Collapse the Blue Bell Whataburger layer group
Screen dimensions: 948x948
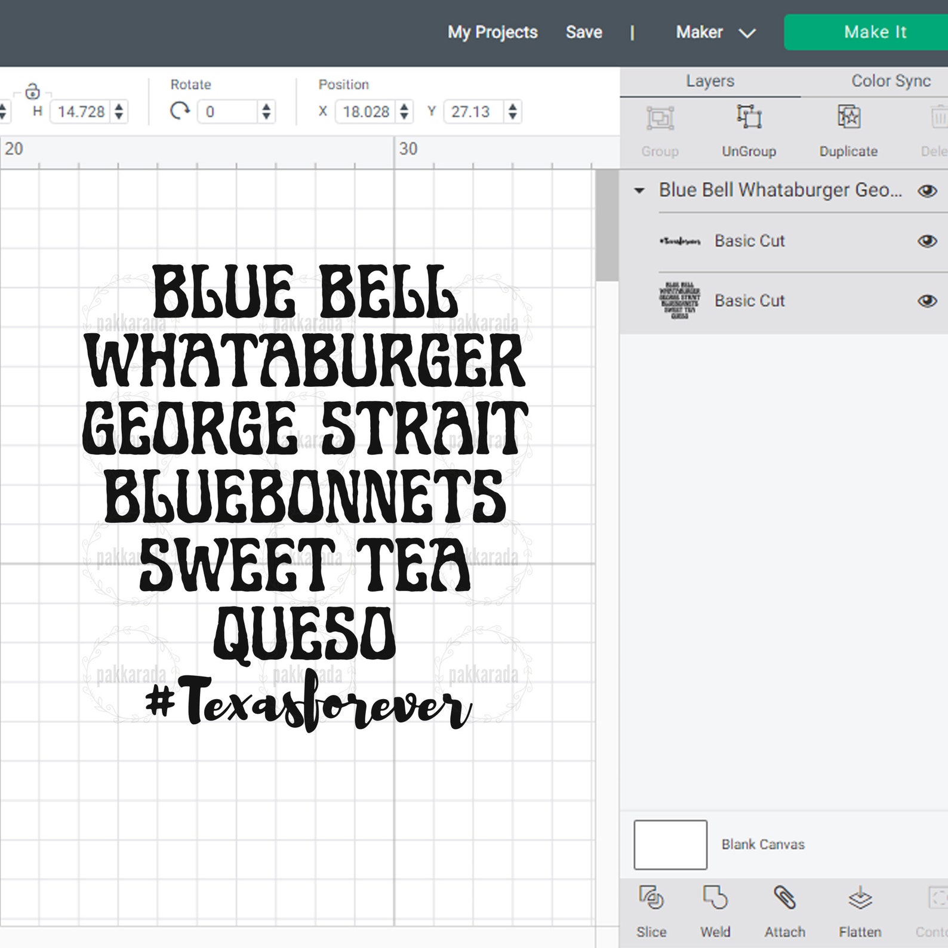639,191
